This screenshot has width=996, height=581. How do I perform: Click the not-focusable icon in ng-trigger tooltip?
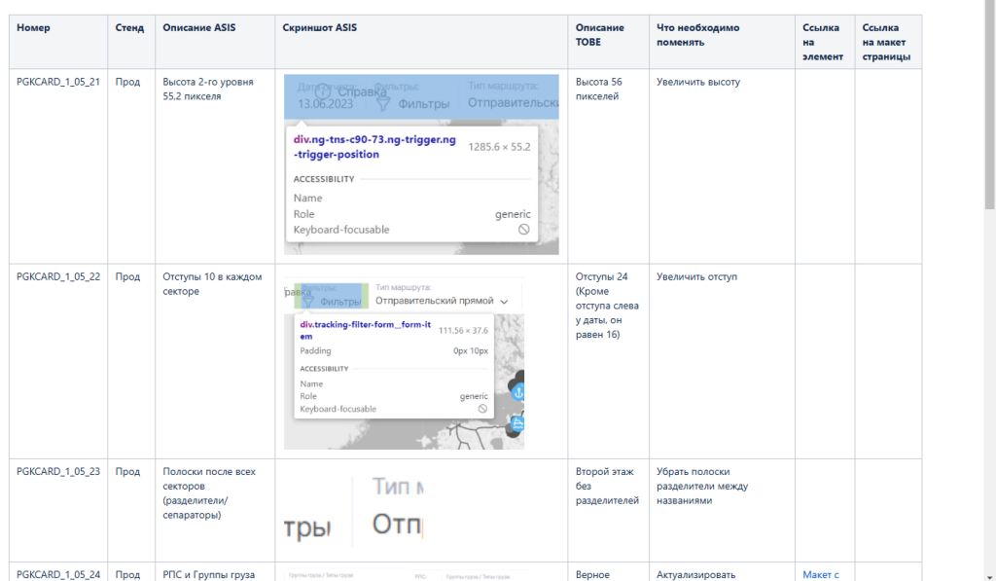[x=523, y=230]
